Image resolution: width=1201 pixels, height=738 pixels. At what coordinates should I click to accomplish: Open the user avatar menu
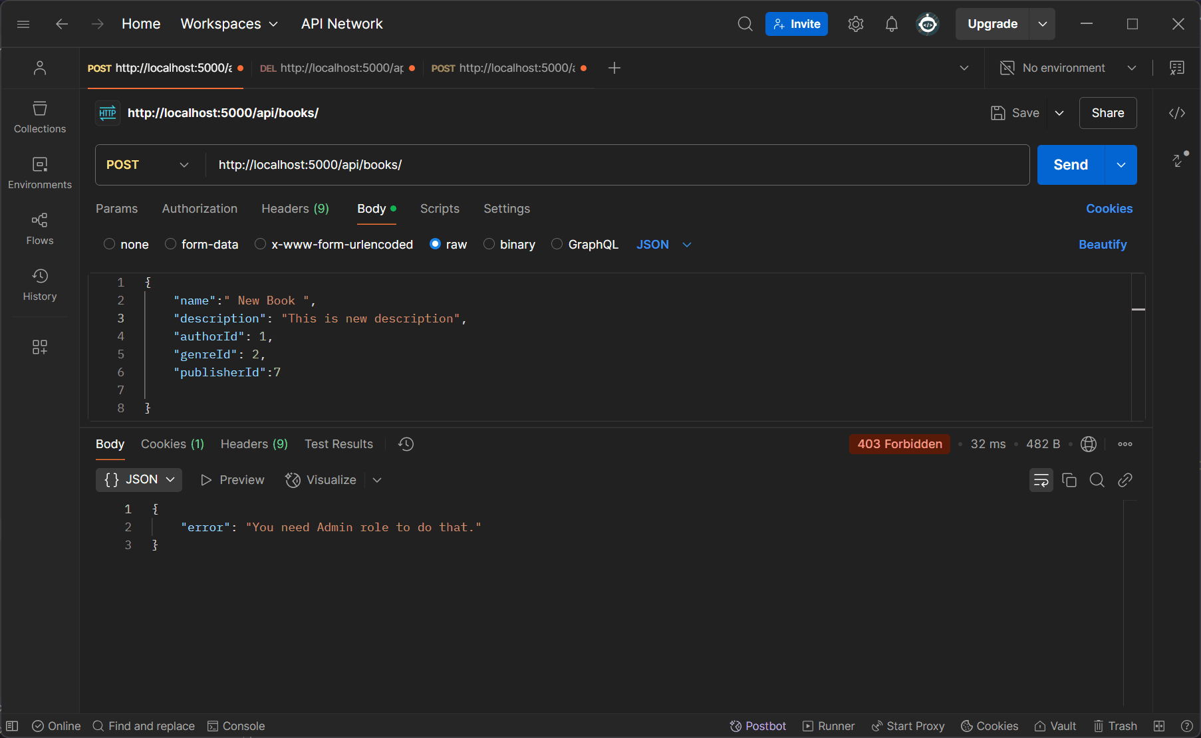(928, 24)
